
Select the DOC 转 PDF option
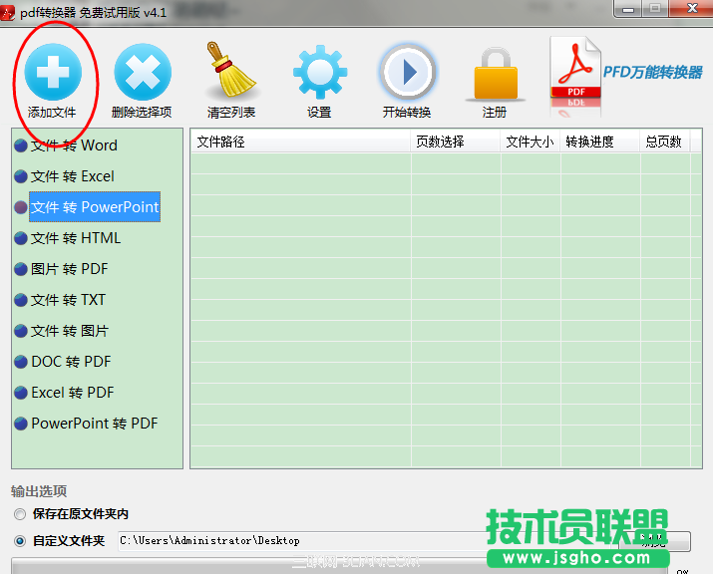(x=71, y=362)
